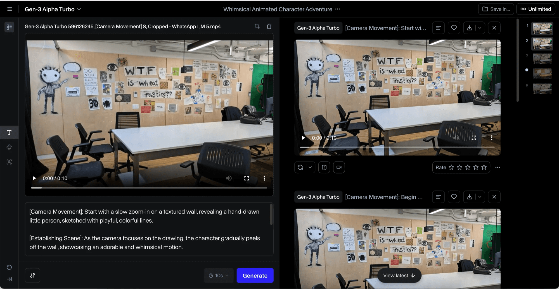This screenshot has height=289, width=559.
Task: Select the Text prompt tool
Action: (9, 133)
